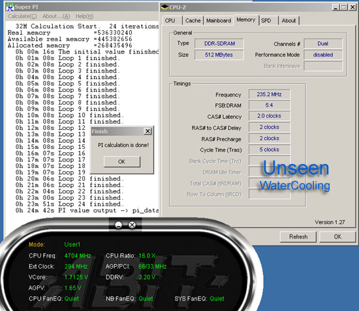The image size is (359, 311).
Task: Click the Mode User1 value
Action: coord(72,244)
